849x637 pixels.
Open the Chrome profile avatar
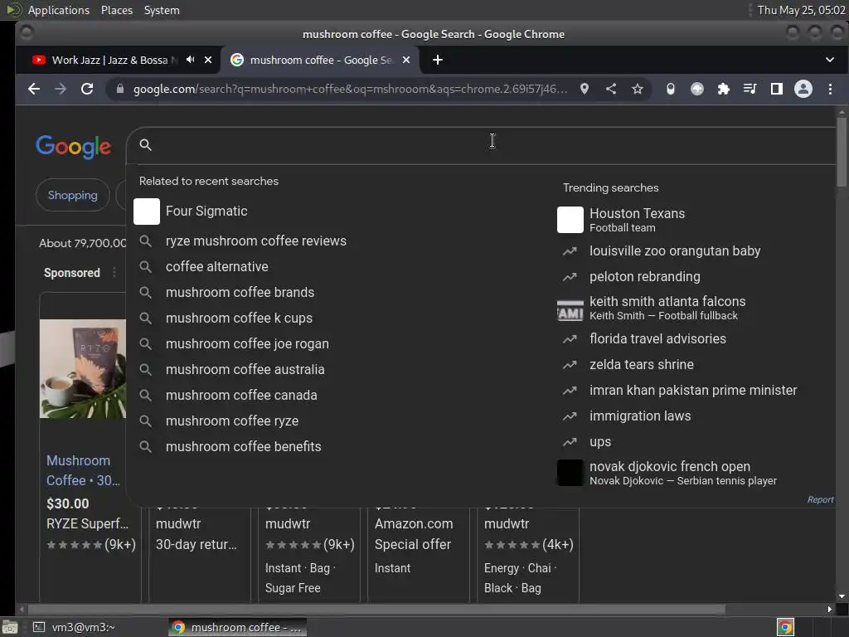(x=803, y=89)
